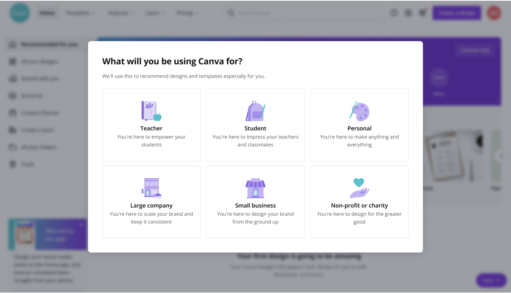The image size is (511, 293).
Task: Click the "What will you be using Canva for?" heading
Action: point(173,61)
